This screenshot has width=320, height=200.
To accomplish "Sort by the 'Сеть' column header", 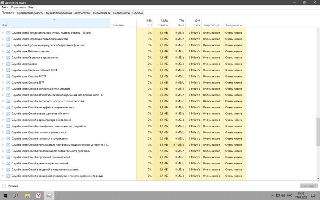I will [x=194, y=23].
